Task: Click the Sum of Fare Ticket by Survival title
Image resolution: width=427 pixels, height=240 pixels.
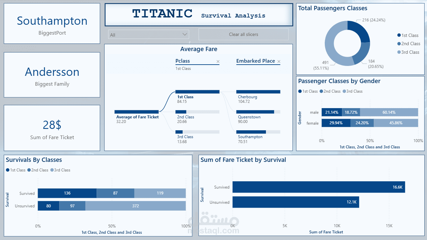Action: pyautogui.click(x=243, y=160)
